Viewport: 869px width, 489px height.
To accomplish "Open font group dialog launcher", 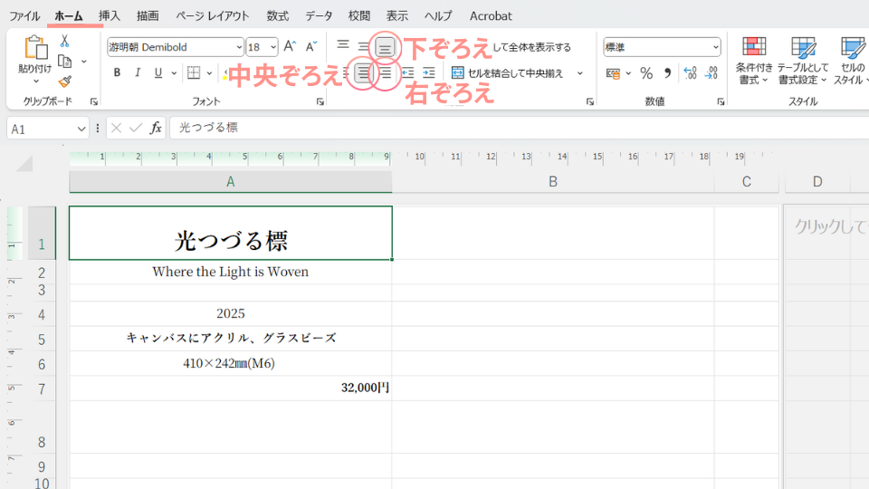I will [x=320, y=101].
